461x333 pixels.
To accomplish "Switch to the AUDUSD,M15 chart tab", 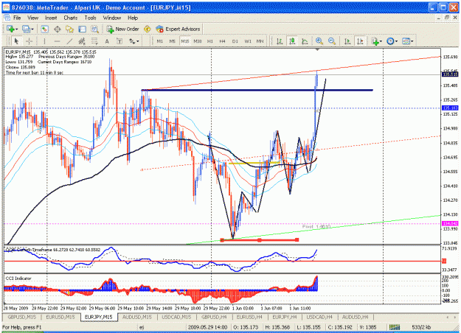I will (x=137, y=317).
